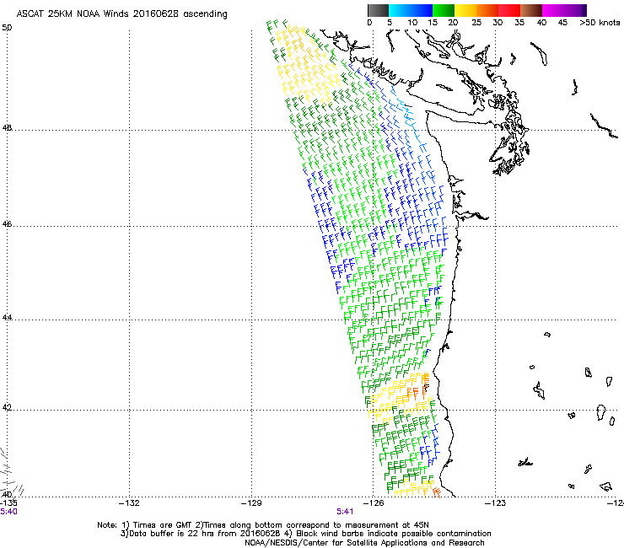Viewport: 624px width, 548px height.
Task: Select the '20' legend scale label
Action: tap(453, 23)
